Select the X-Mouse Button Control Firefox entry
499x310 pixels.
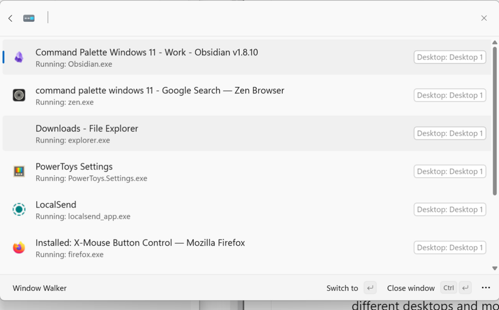tap(140, 248)
